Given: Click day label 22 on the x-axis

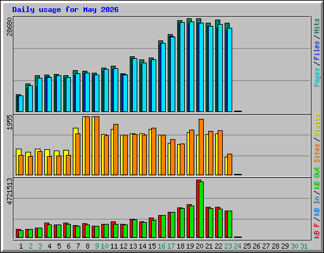Looking at the screenshot, I should pyautogui.click(x=218, y=246).
